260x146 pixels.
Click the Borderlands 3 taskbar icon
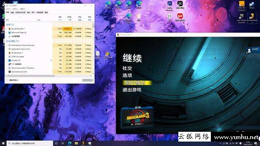click(83, 143)
